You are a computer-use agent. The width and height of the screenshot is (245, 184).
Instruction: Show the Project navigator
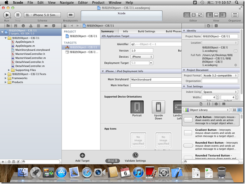point(8,26)
